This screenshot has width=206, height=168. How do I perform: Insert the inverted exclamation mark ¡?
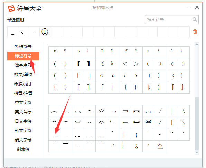click(x=137, y=134)
